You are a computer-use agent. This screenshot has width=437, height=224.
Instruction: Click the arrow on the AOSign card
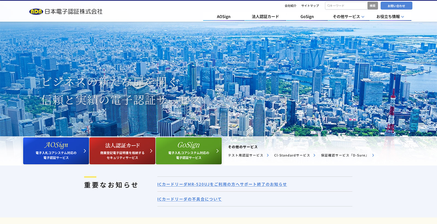tap(85, 151)
